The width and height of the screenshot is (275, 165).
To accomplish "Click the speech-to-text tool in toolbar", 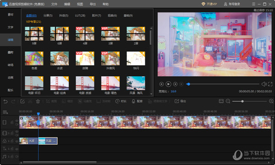I will pyautogui.click(x=157, y=101).
